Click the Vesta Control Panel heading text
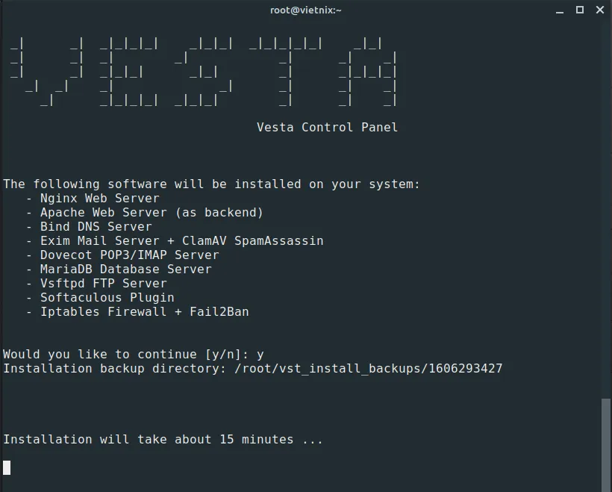This screenshot has height=492, width=612. (327, 128)
